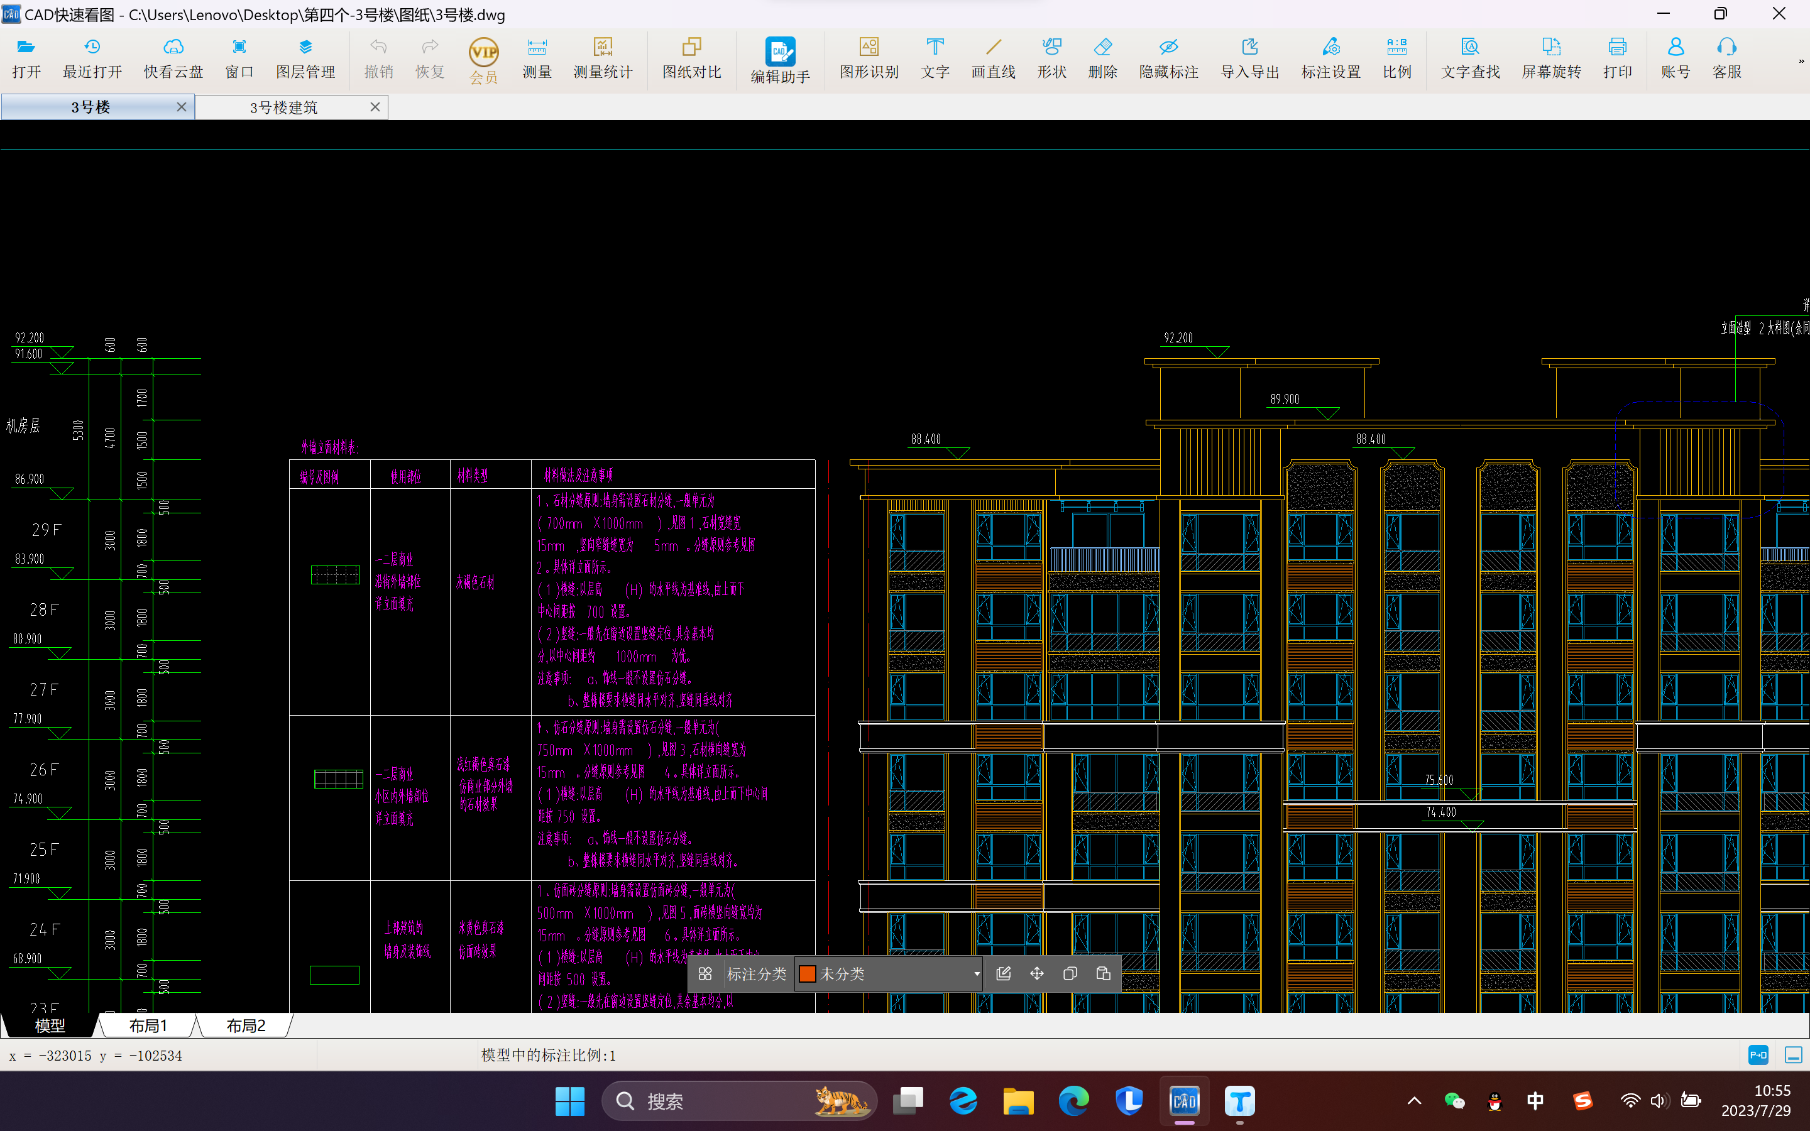The height and width of the screenshot is (1131, 1810).
Task: Open the 账号 account menu
Action: [1676, 58]
